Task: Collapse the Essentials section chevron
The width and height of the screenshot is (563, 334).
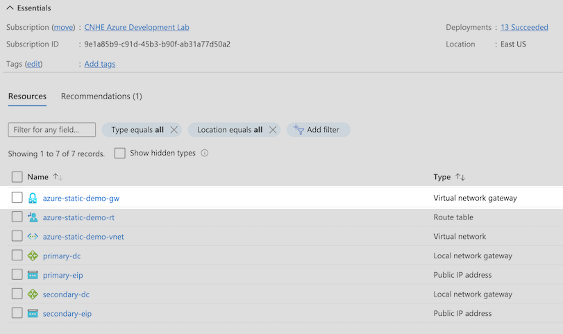Action: coord(10,8)
